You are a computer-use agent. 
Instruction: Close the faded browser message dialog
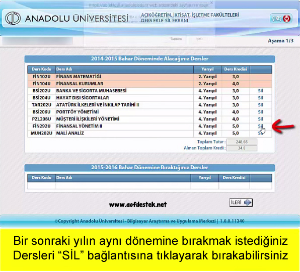coord(211,3)
